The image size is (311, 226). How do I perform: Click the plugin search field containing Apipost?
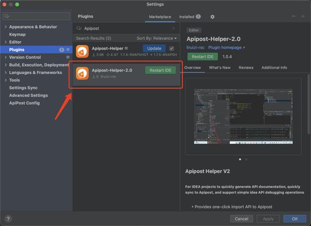(126, 28)
